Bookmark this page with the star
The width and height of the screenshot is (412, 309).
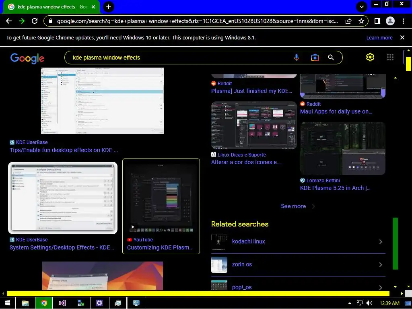point(361,21)
